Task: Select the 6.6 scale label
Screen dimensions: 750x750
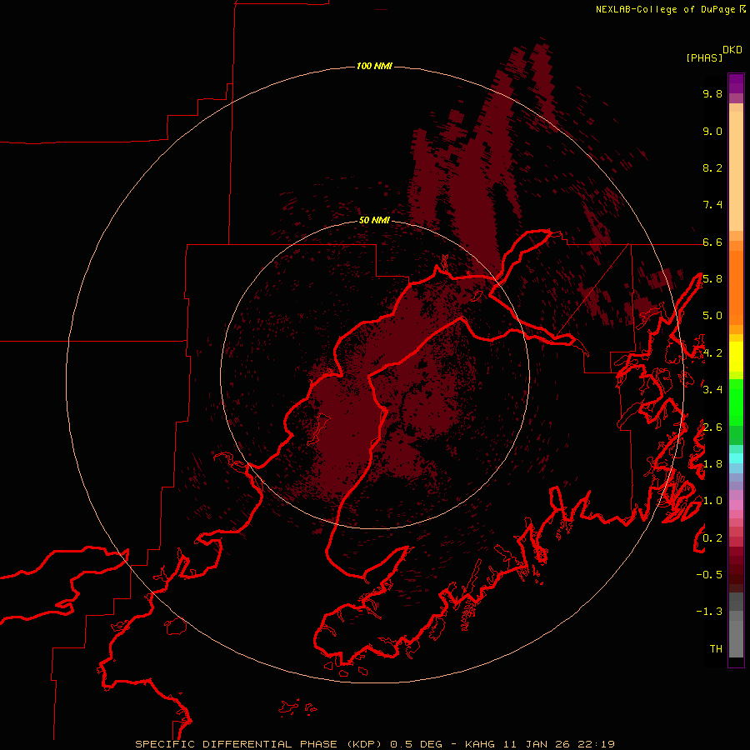Action: point(712,242)
